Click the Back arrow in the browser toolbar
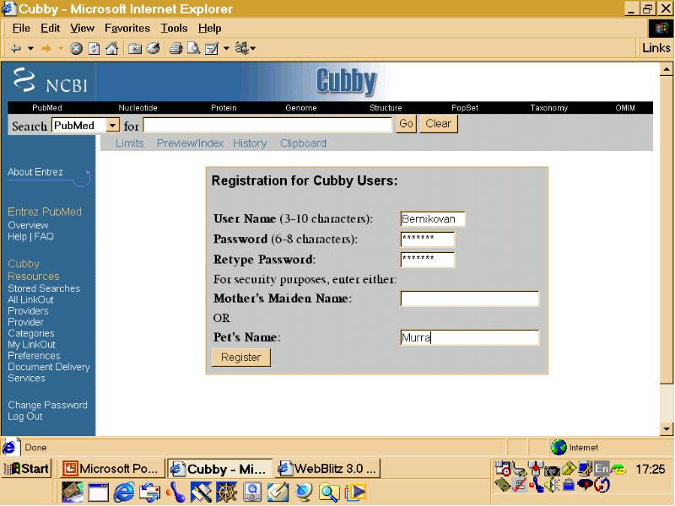The height and width of the screenshot is (506, 675). (x=16, y=49)
